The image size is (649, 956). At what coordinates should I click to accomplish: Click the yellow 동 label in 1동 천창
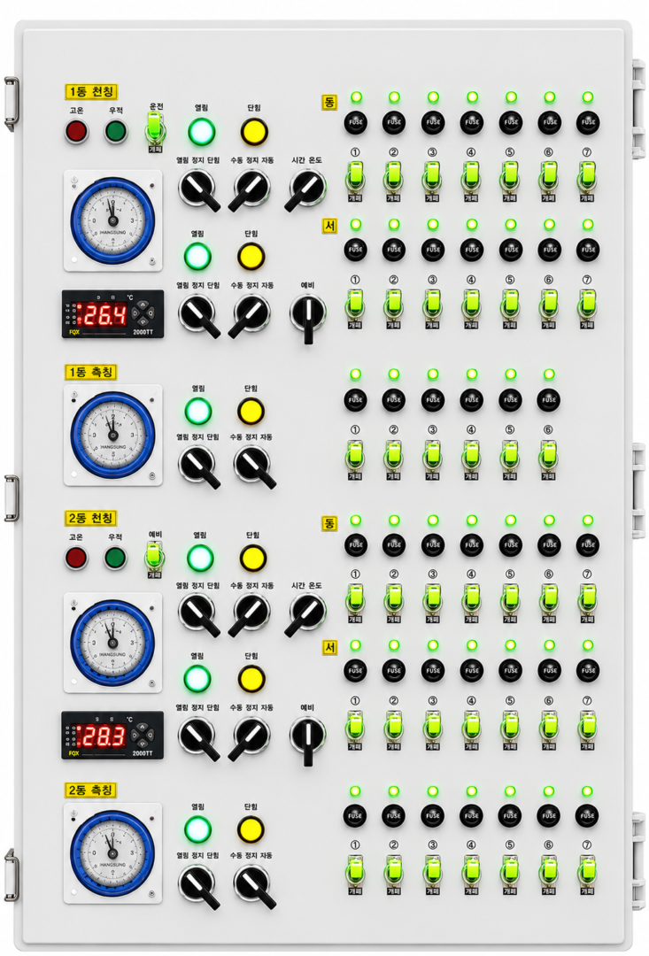click(x=329, y=102)
